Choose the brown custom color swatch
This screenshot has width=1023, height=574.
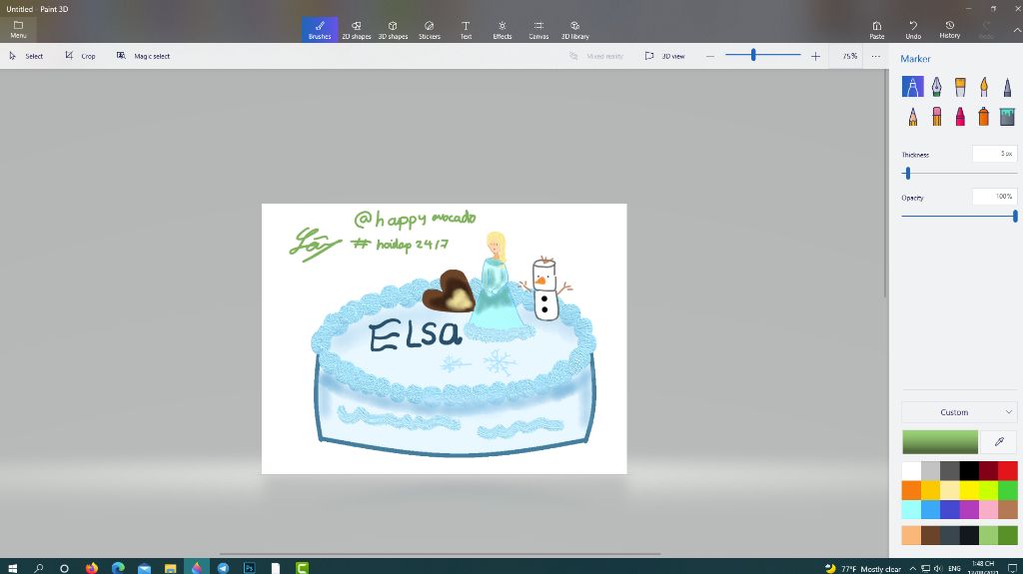click(931, 535)
